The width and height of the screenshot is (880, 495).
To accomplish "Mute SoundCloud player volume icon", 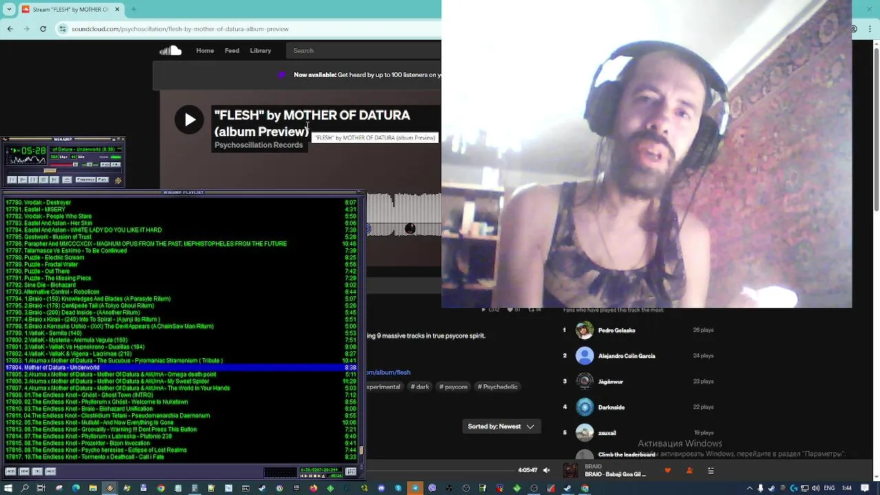I will [x=547, y=470].
